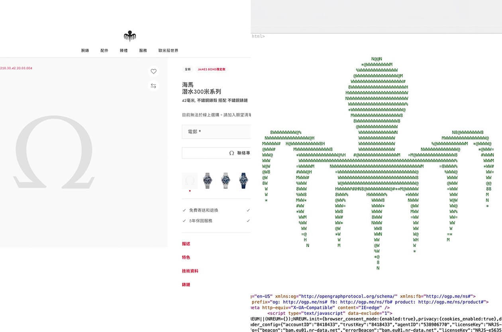Viewport: 502px width, 332px height.
Task: Click the 海馬 product title
Action: [x=188, y=85]
